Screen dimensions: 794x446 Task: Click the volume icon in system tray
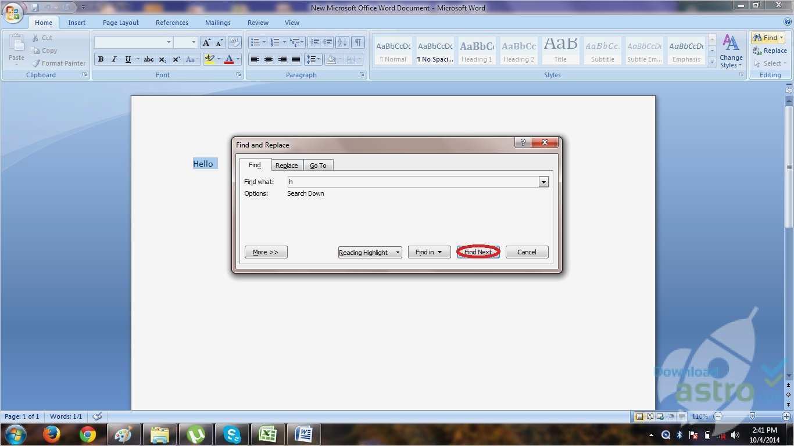[735, 434]
